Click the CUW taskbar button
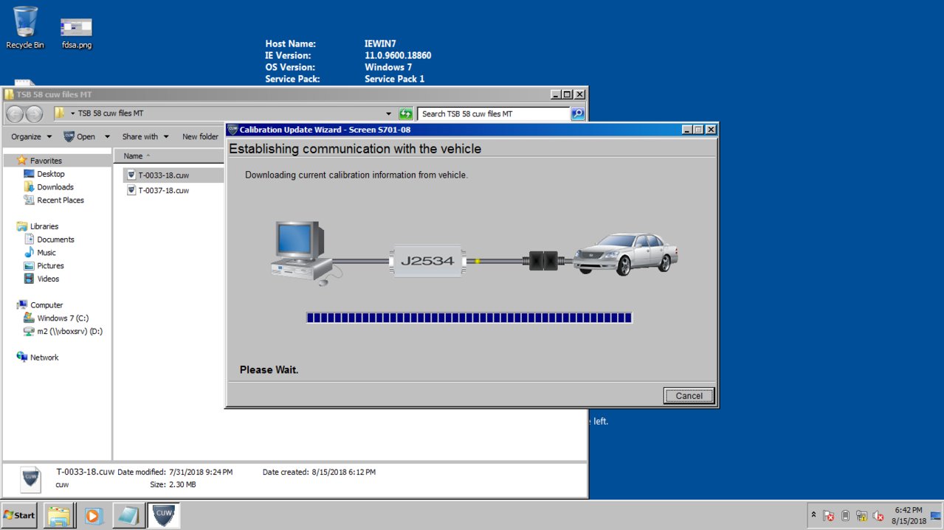The width and height of the screenshot is (944, 530). point(163,515)
